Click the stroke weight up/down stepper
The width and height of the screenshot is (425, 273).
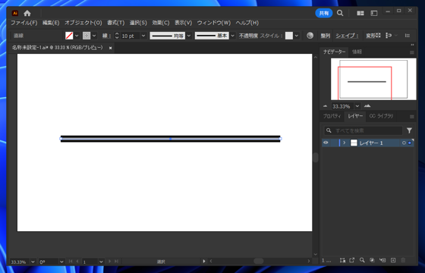117,36
